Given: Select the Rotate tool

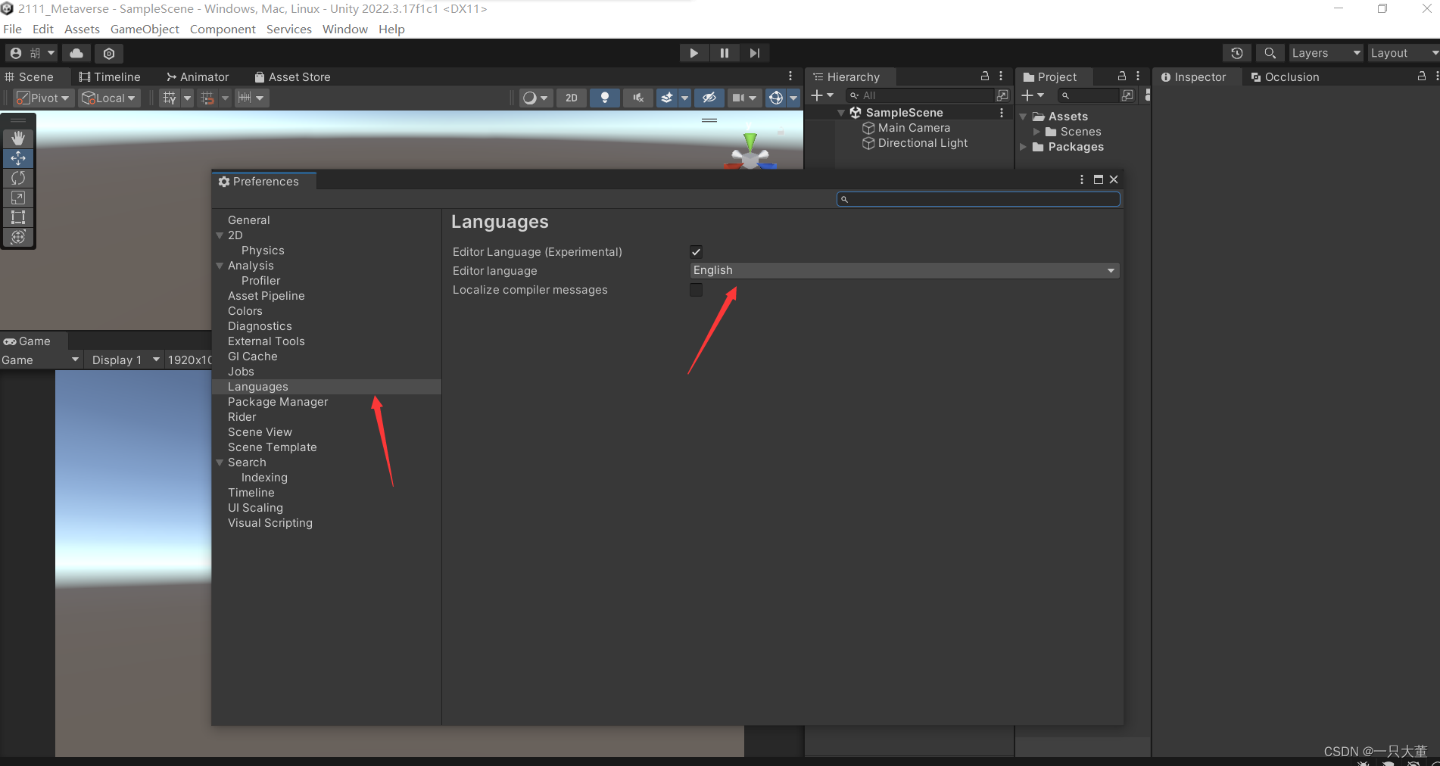Looking at the screenshot, I should pyautogui.click(x=18, y=178).
